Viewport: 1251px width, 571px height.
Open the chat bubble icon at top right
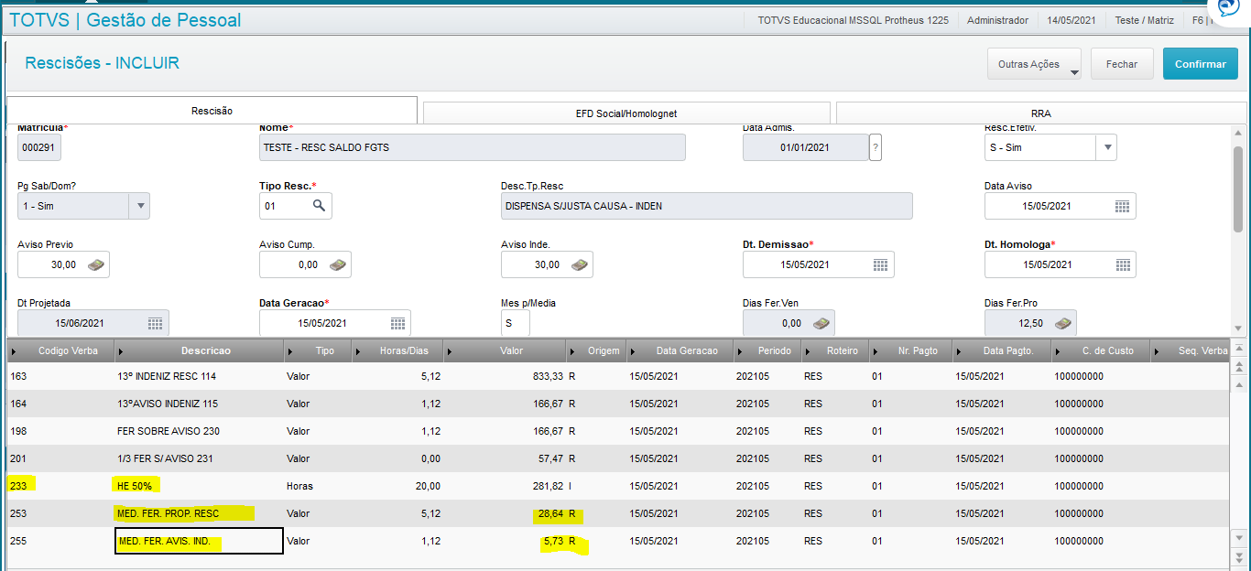[1227, 9]
